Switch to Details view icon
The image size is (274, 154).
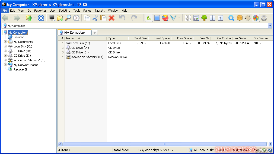pos(157,18)
